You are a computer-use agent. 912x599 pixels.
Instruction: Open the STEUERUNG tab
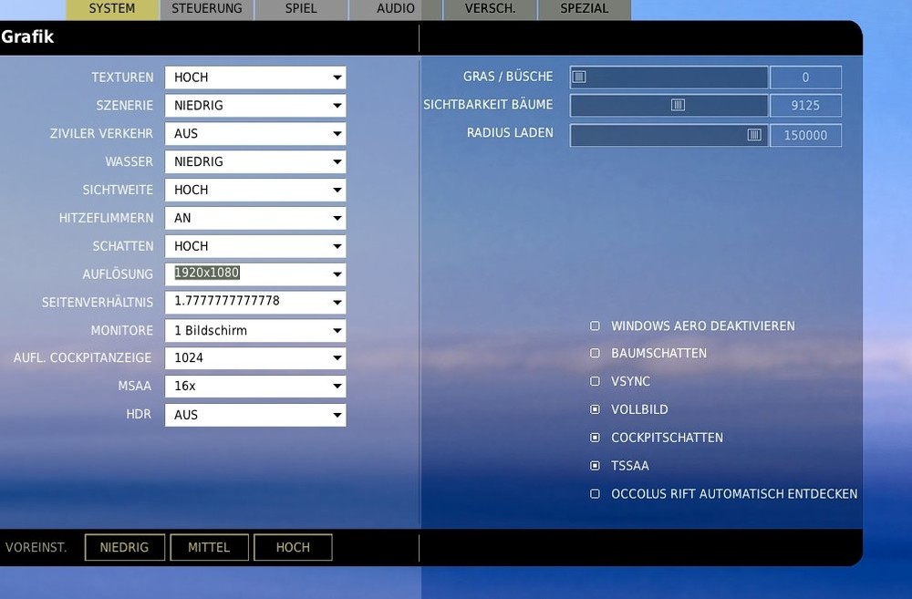(207, 9)
